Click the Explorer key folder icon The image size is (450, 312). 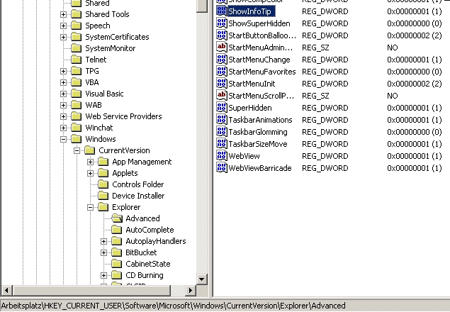[103, 207]
